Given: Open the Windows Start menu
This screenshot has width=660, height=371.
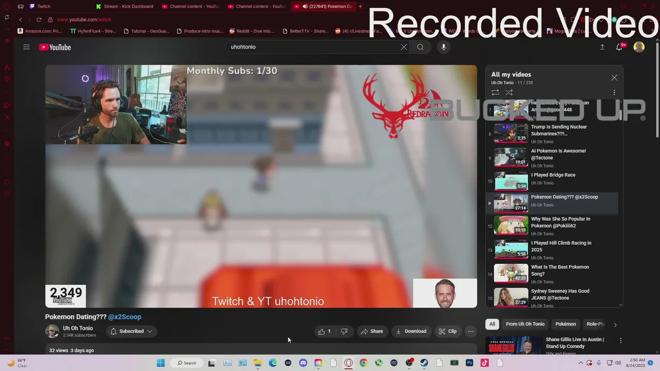Looking at the screenshot, I should [160, 363].
